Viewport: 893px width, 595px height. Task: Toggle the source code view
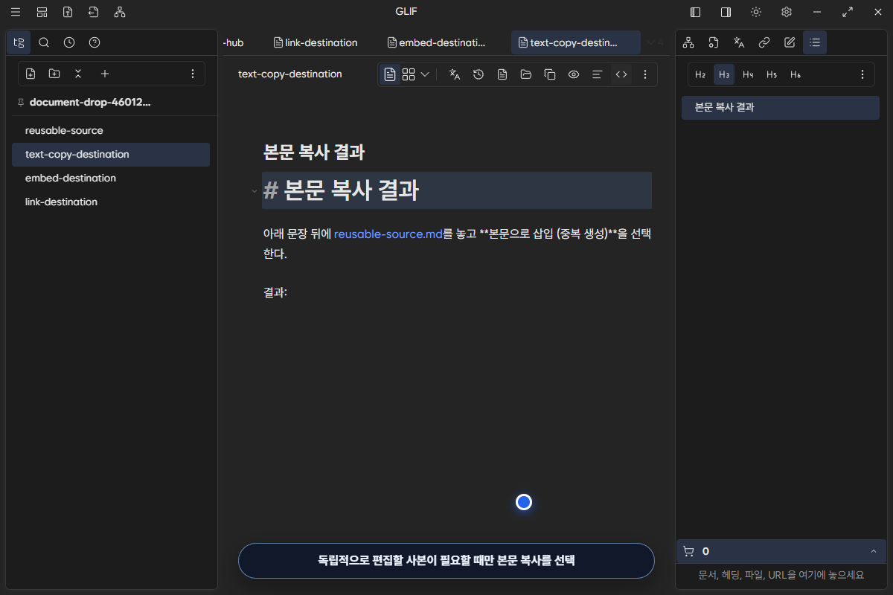coord(621,74)
